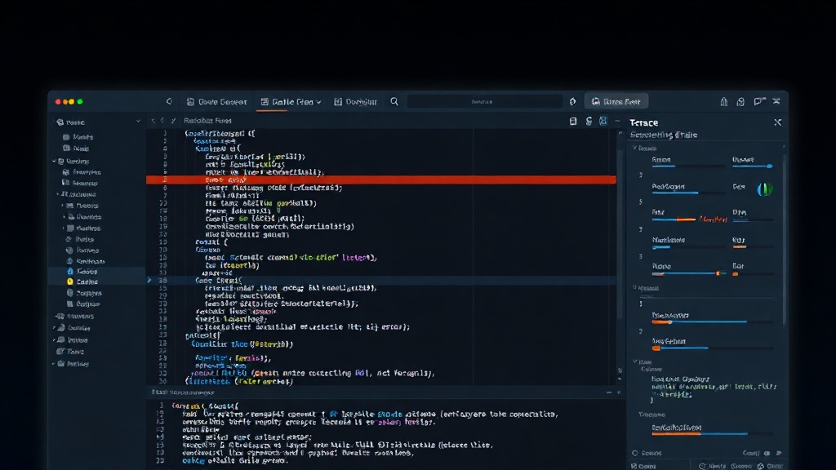Open the dropdown arrow on the active tab
Viewport: 836px width, 470px height.
tap(319, 102)
